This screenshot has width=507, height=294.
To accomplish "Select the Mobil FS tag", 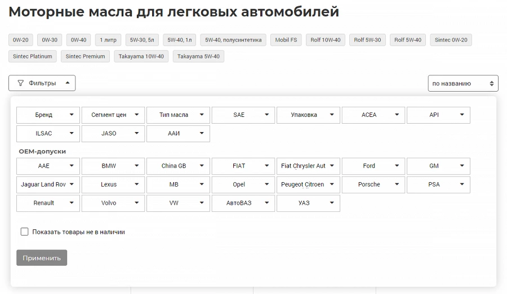I will click(286, 40).
